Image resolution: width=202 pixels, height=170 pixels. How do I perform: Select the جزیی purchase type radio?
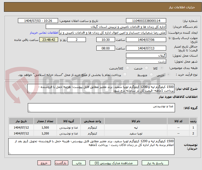pos(168,75)
